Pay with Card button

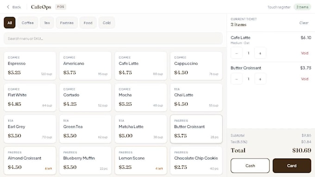(292, 165)
